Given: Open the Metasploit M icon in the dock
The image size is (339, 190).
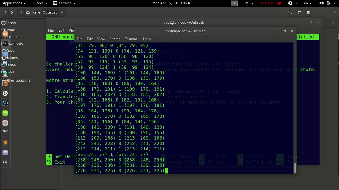Looking at the screenshot, I should [x=5, y=64].
